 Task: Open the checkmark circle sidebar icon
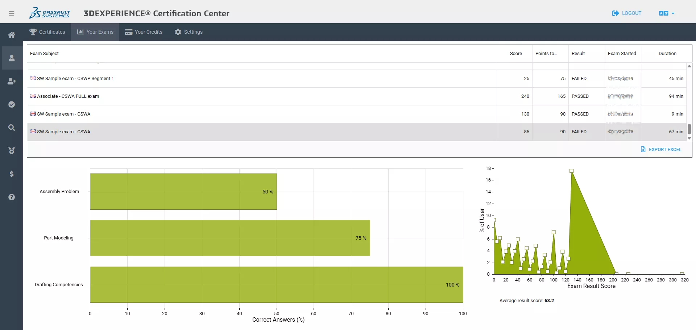coord(12,104)
